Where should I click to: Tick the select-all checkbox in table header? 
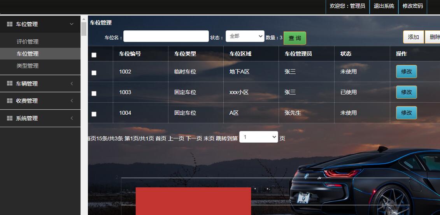pyautogui.click(x=94, y=55)
